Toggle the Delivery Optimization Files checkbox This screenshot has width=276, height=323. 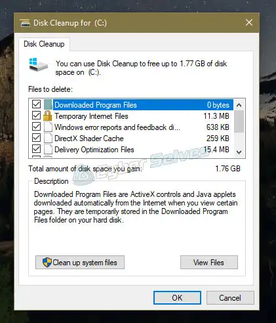click(36, 149)
